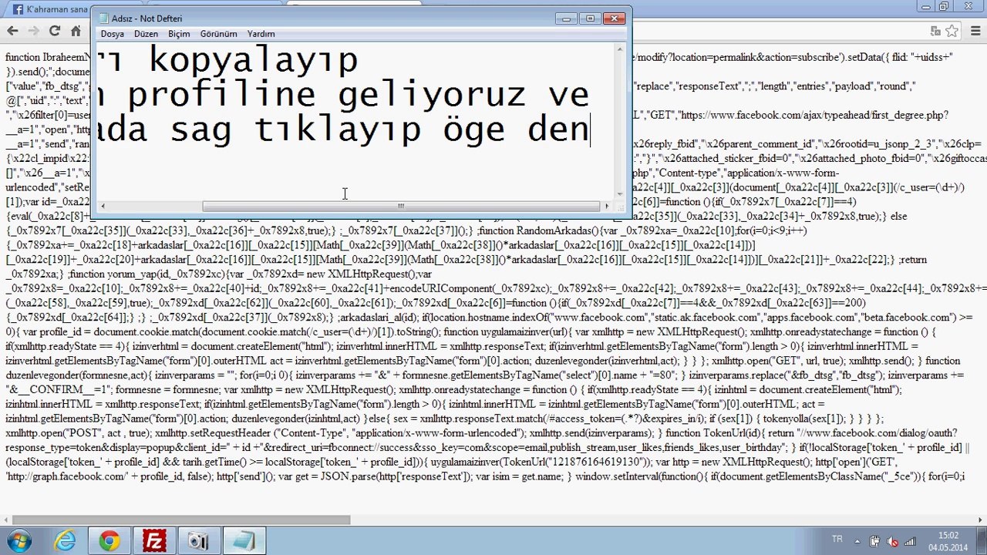The width and height of the screenshot is (987, 555).
Task: Click the Chrome page scrollbar right arrow
Action: coord(981,520)
